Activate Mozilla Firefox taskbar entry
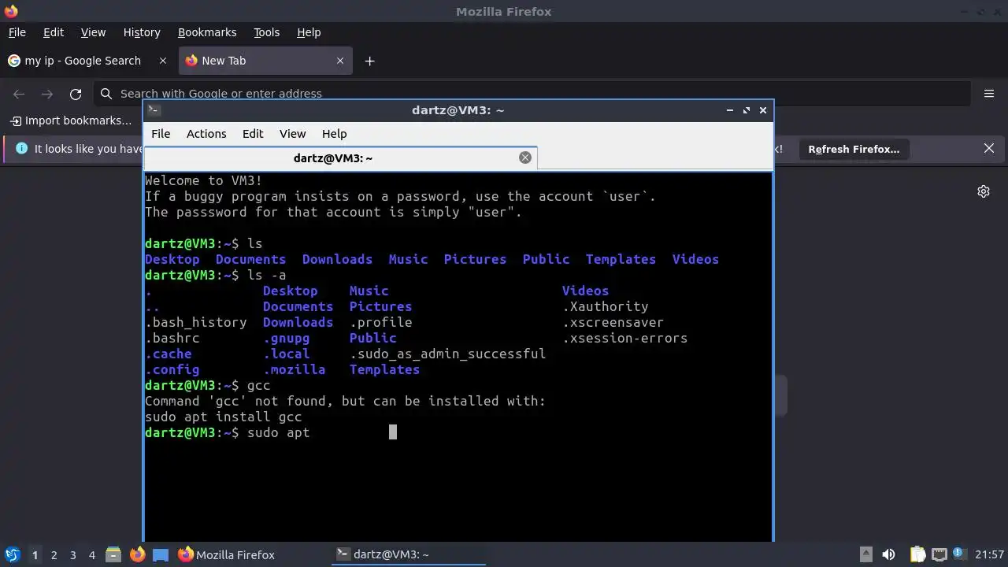The image size is (1008, 567). pyautogui.click(x=252, y=554)
